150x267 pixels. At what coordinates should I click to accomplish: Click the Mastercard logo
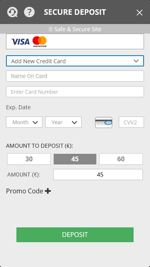click(x=40, y=42)
